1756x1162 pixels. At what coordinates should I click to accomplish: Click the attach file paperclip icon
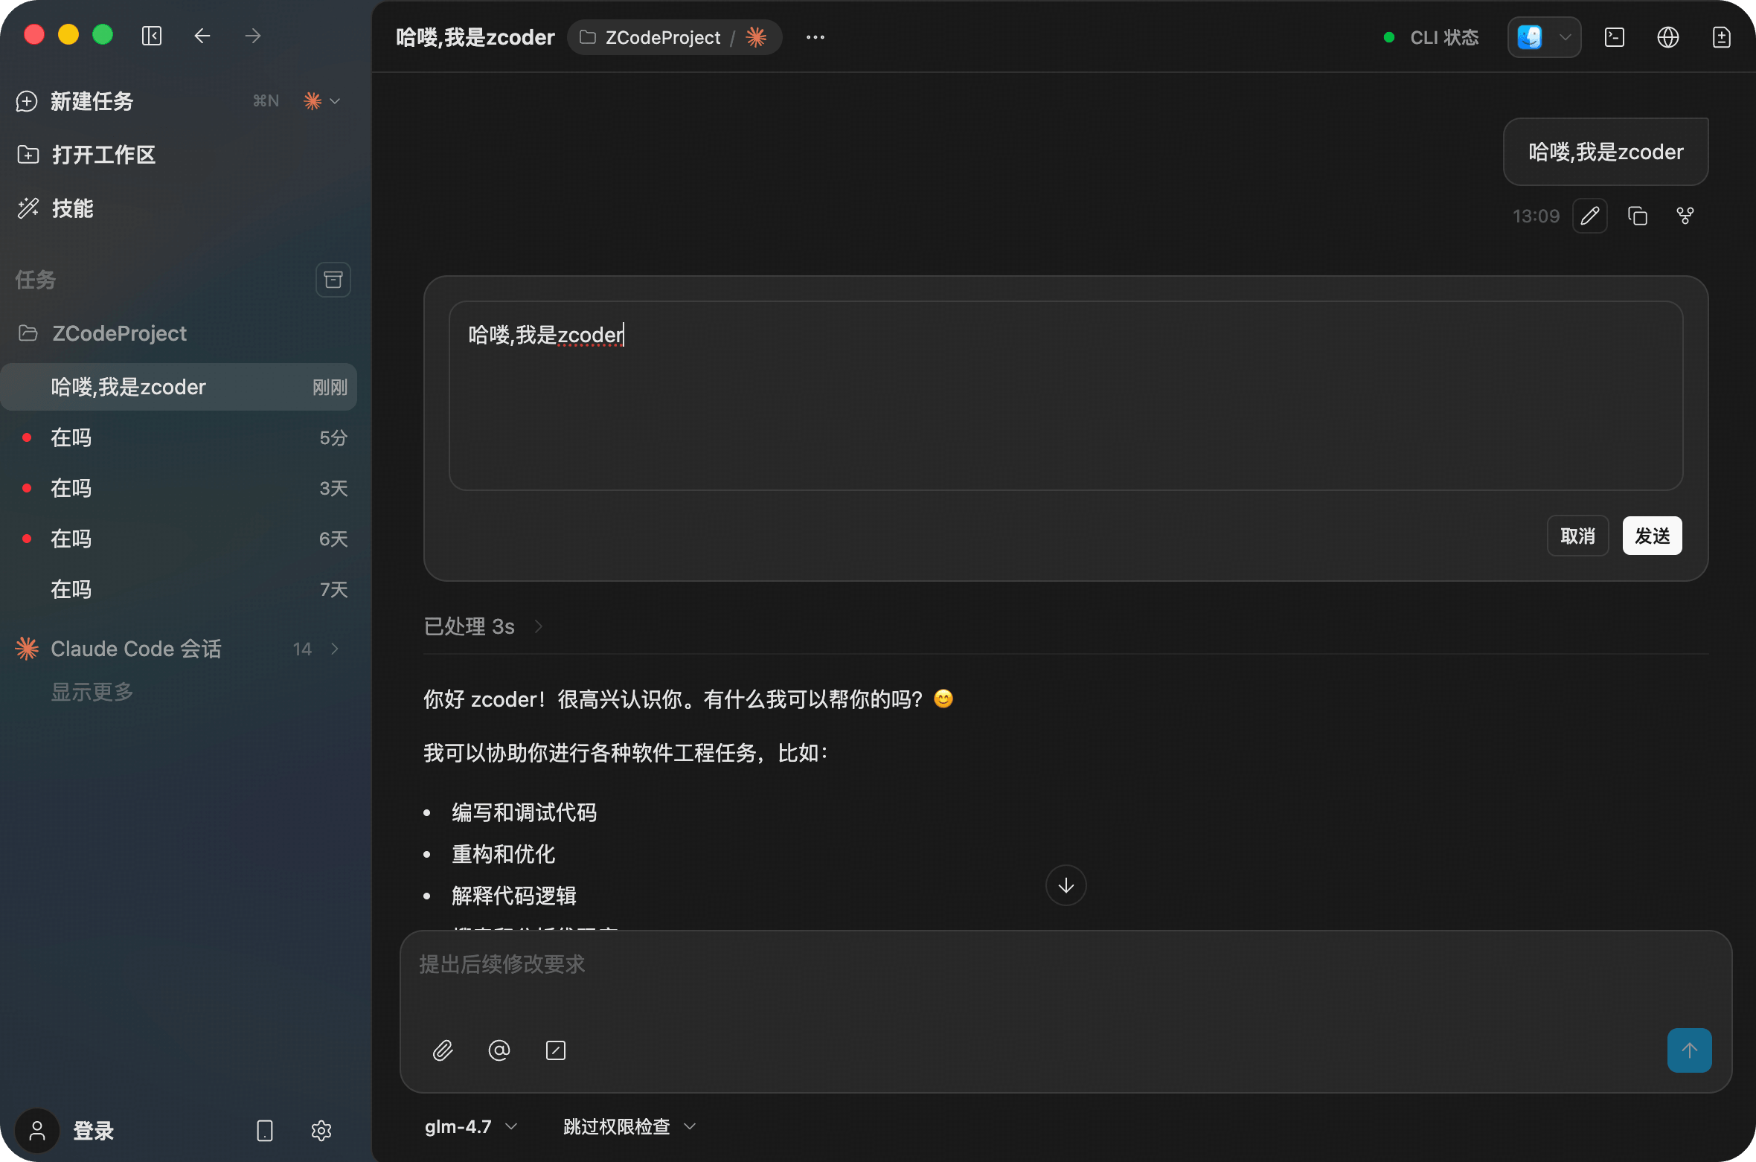443,1050
